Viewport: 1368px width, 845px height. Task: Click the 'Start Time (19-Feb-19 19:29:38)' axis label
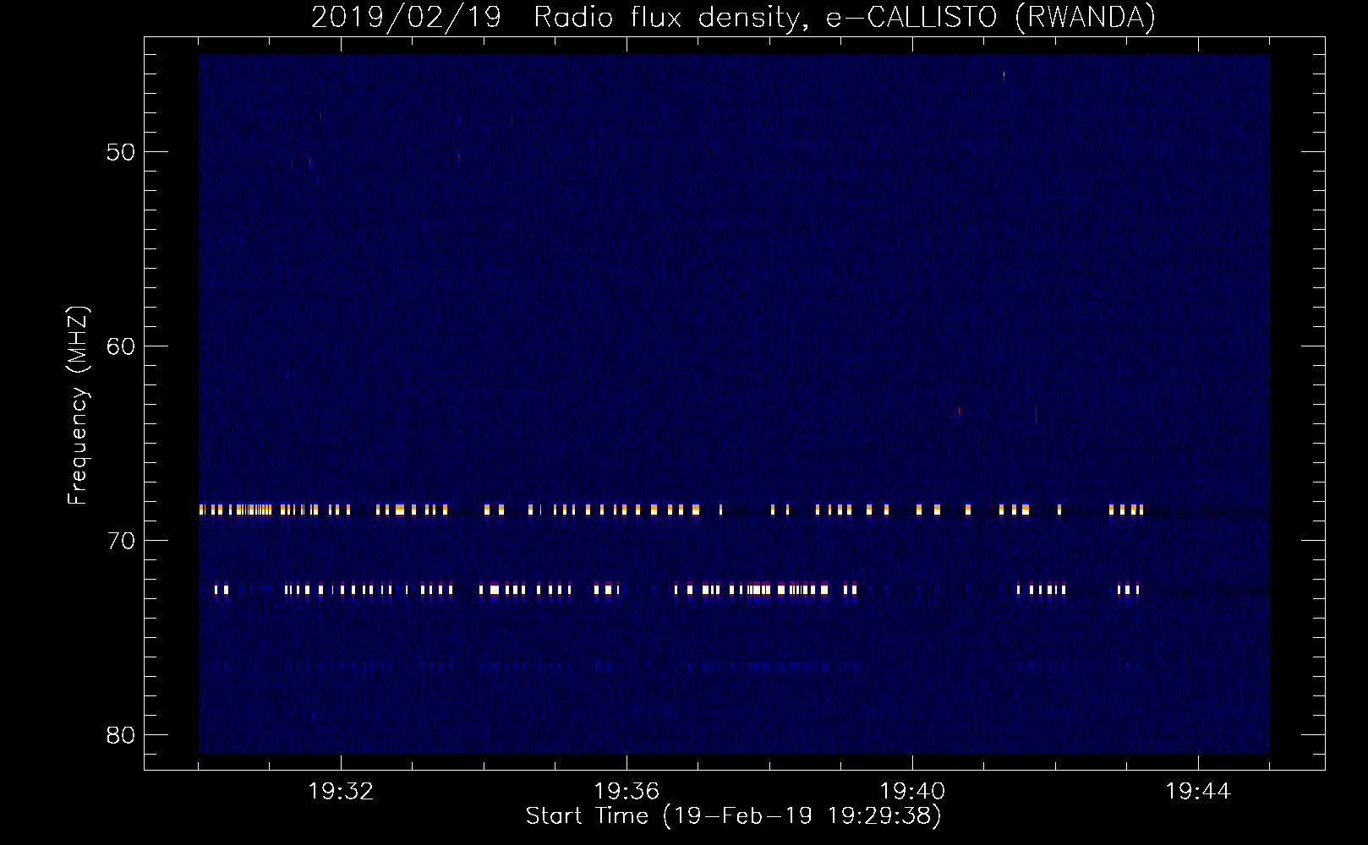pyautogui.click(x=734, y=816)
